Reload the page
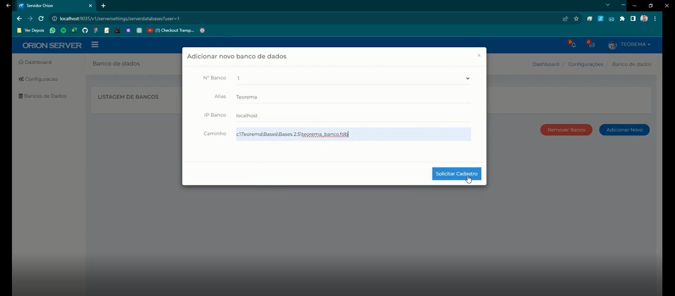 (41, 19)
